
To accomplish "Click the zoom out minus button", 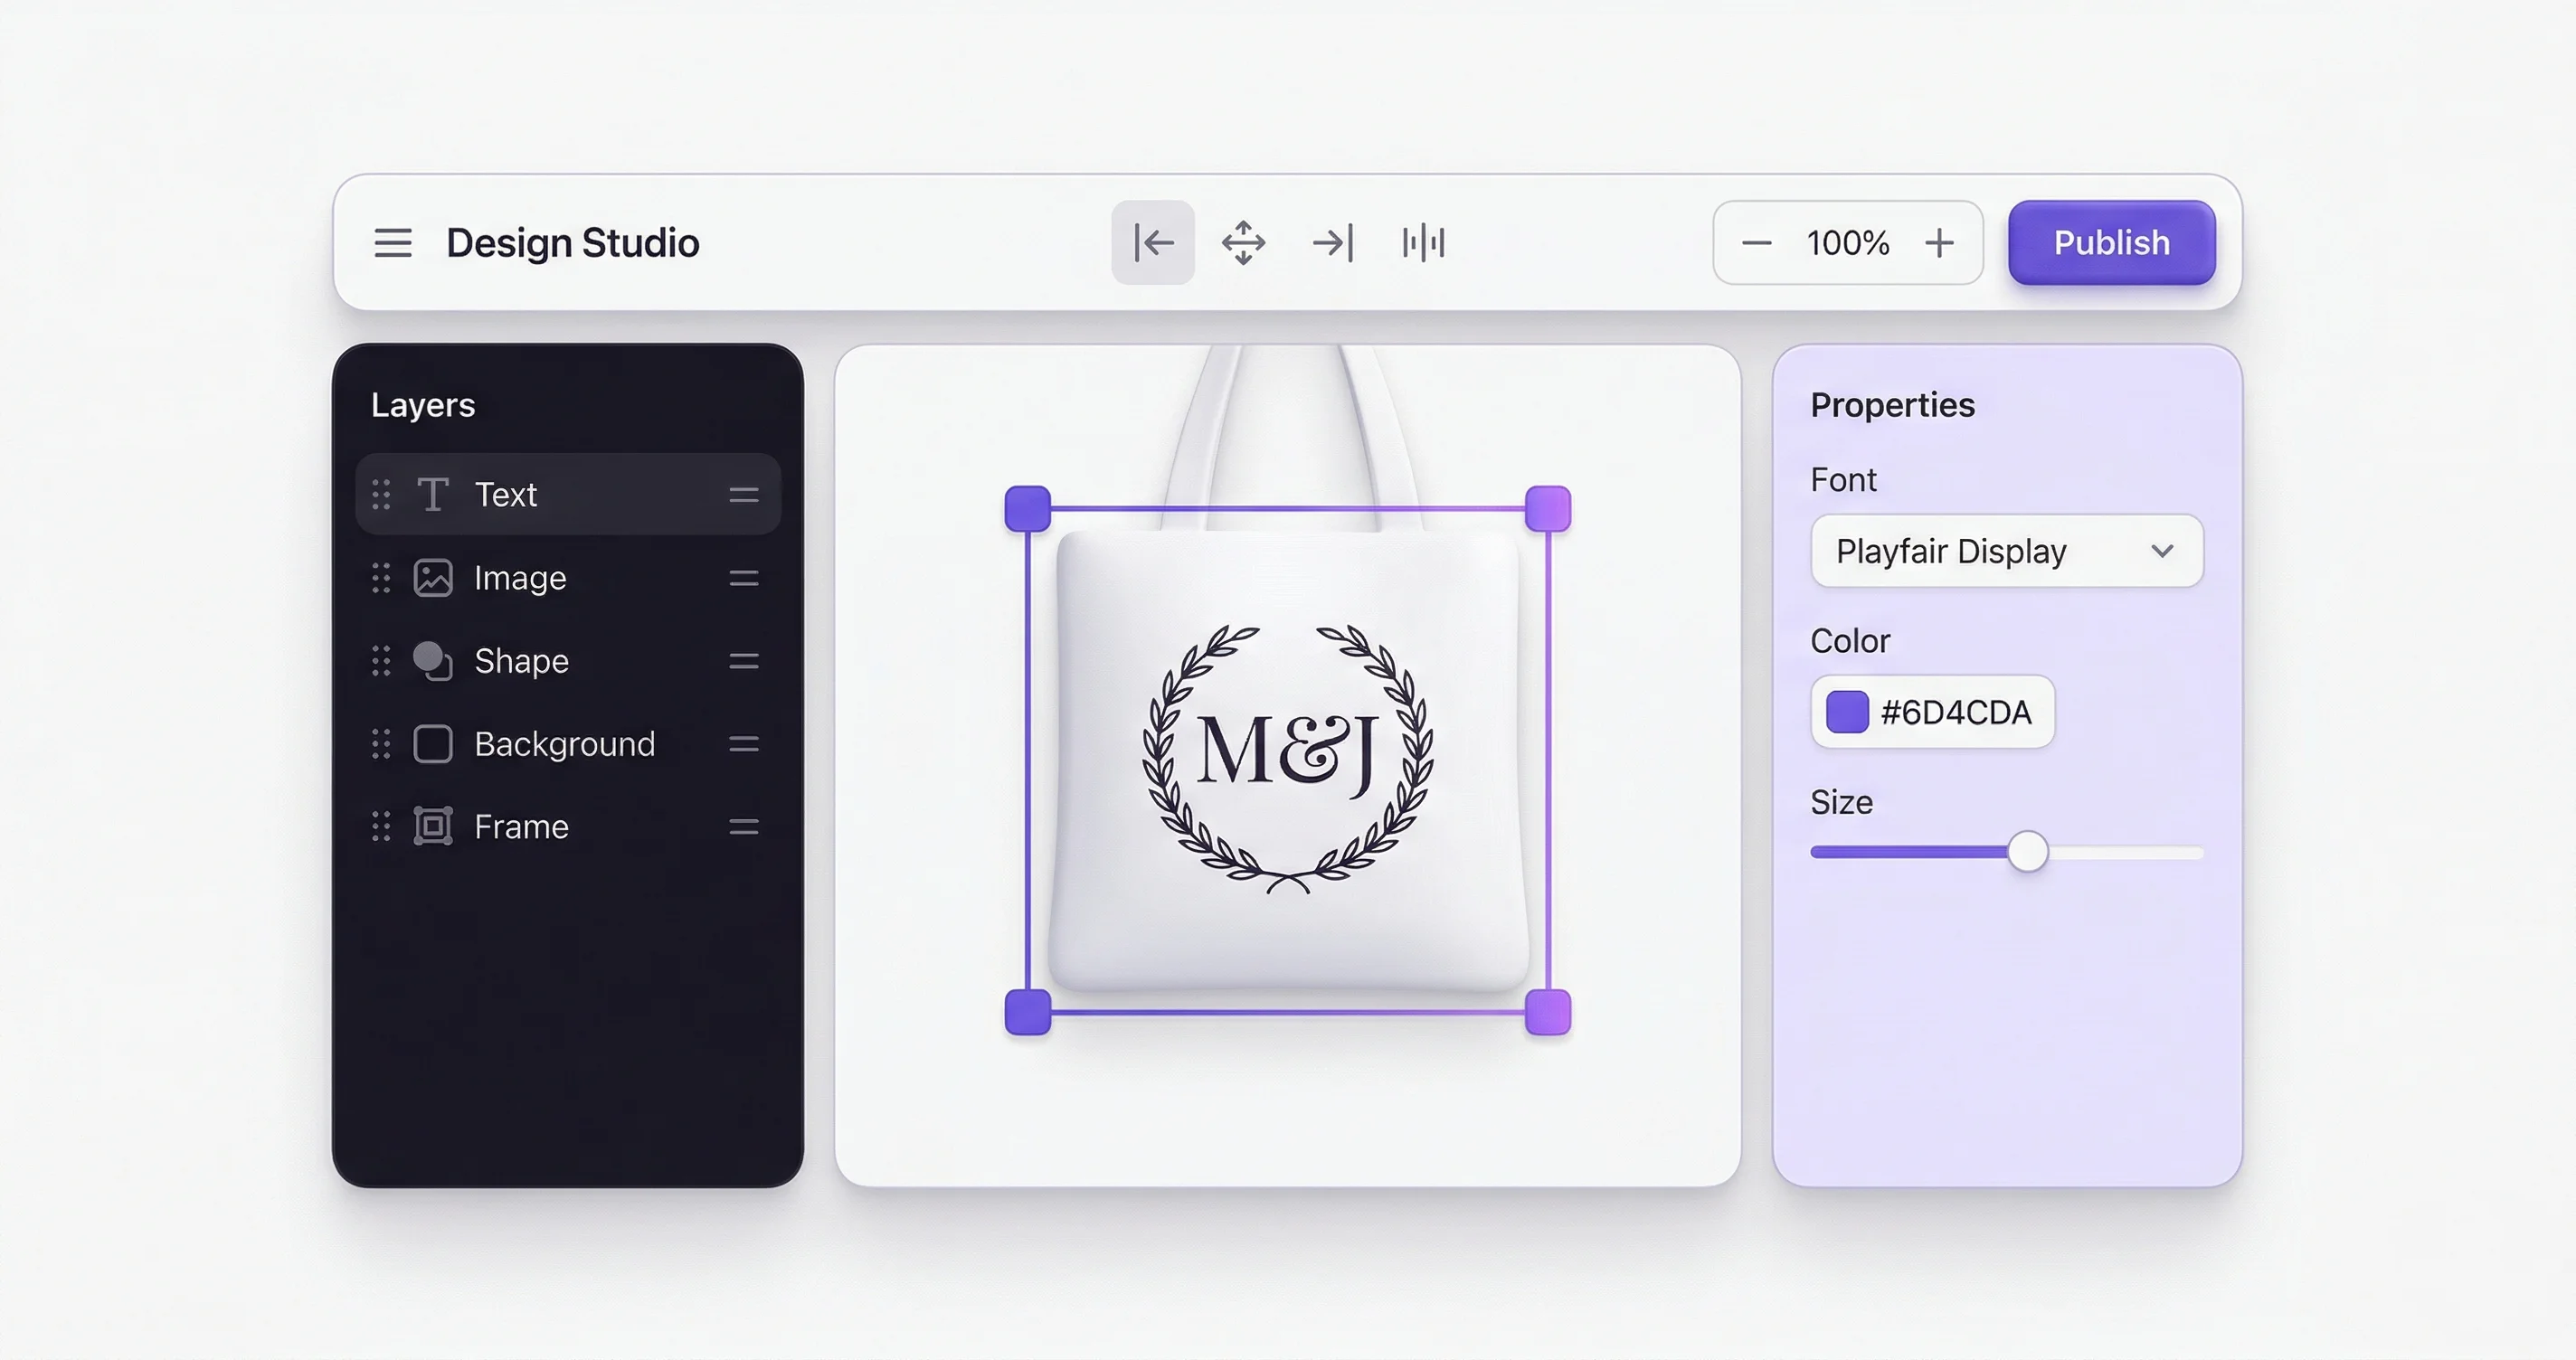I will (x=1757, y=242).
